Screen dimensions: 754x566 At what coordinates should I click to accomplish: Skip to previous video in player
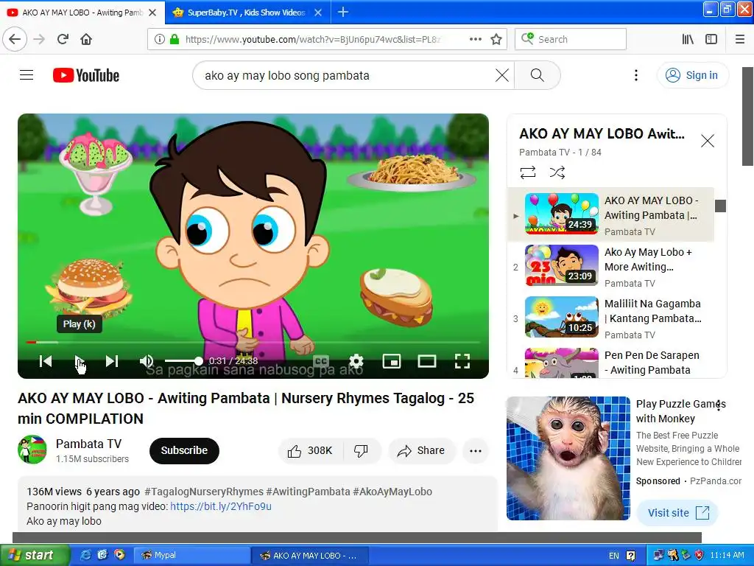(46, 361)
